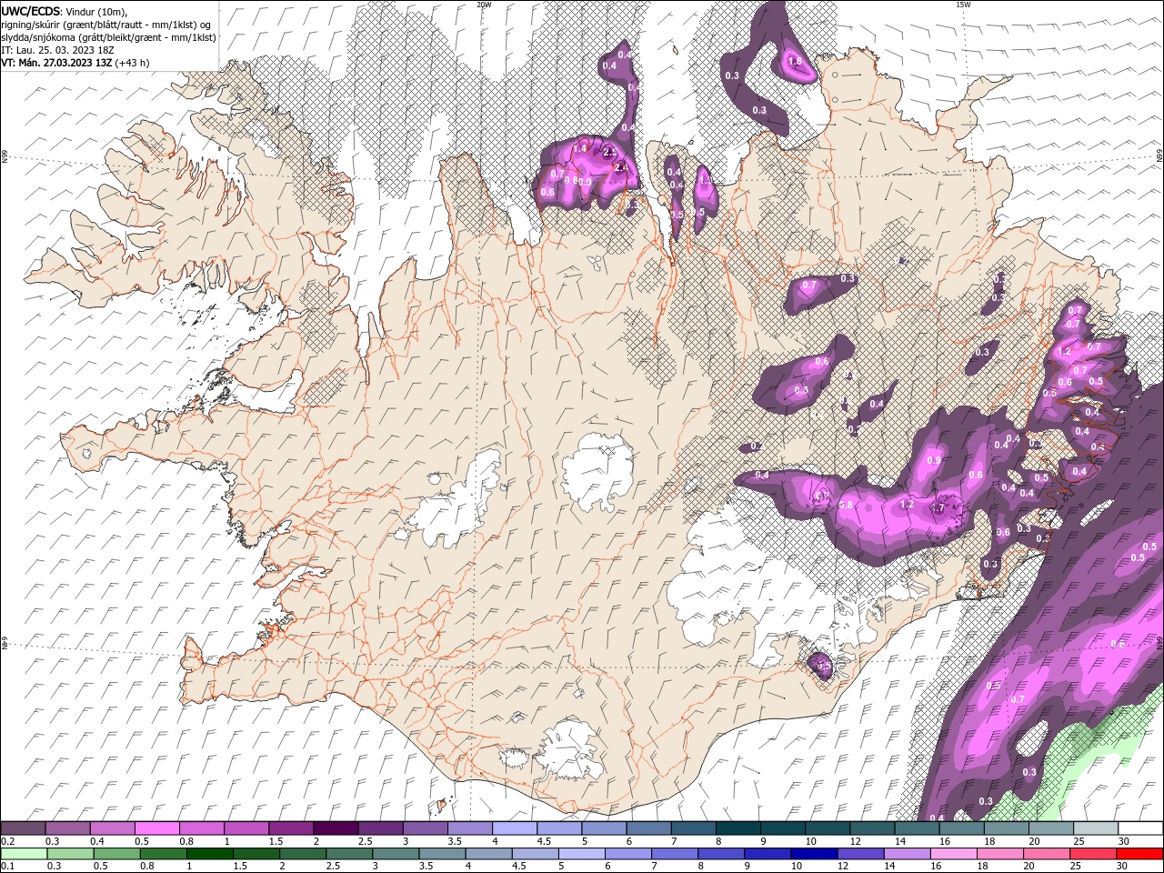Screen dimensions: 1164x873
Task: Pick the snow legend swatch for 18–20 mm
Action: pyautogui.click(x=1006, y=828)
